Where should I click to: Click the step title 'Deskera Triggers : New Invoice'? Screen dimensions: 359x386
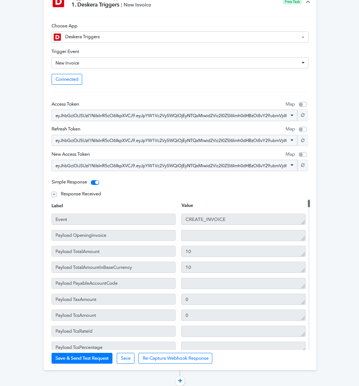111,5
